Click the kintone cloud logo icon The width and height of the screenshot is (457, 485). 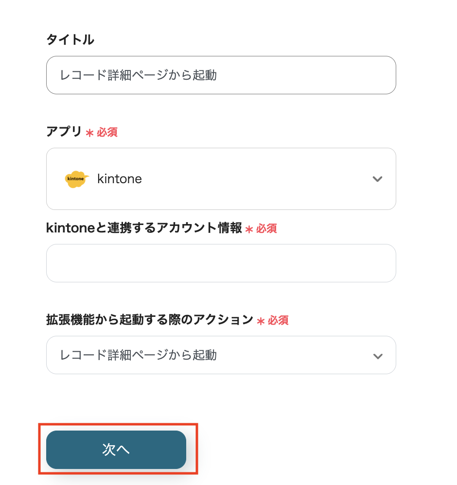pyautogui.click(x=77, y=179)
